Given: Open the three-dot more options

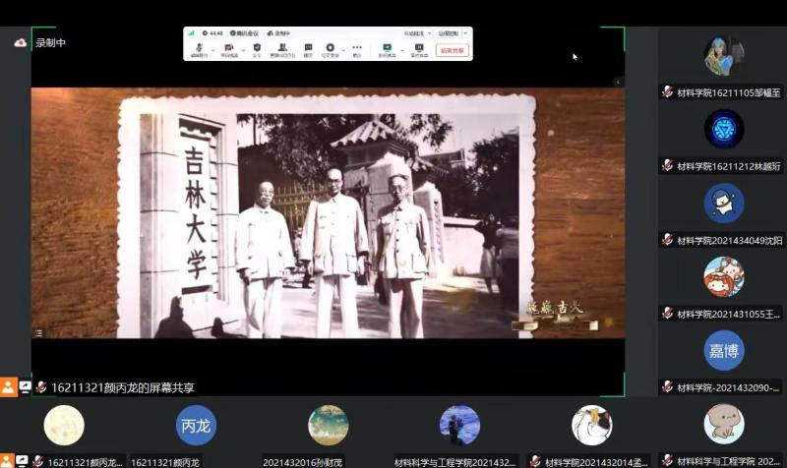Looking at the screenshot, I should (x=357, y=48).
